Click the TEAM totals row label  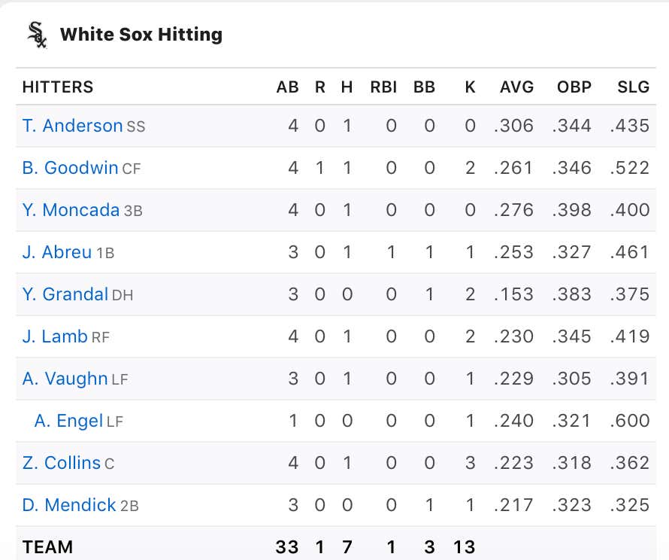[47, 547]
